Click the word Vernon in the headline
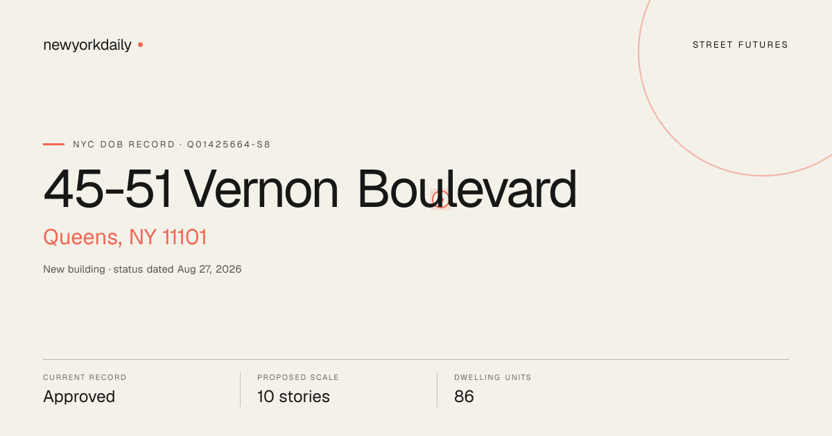Image resolution: width=832 pixels, height=436 pixels. coord(261,189)
